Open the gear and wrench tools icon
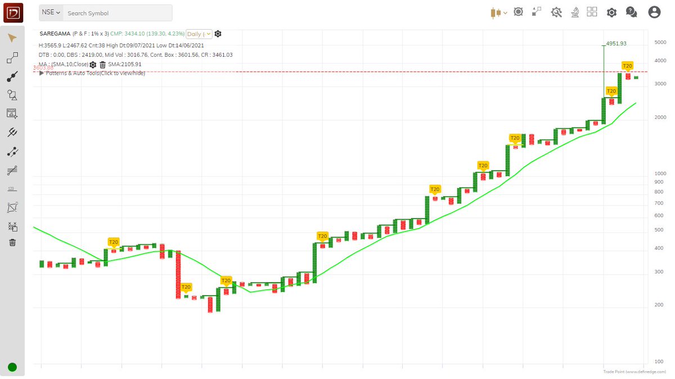The width and height of the screenshot is (675, 379). [556, 12]
